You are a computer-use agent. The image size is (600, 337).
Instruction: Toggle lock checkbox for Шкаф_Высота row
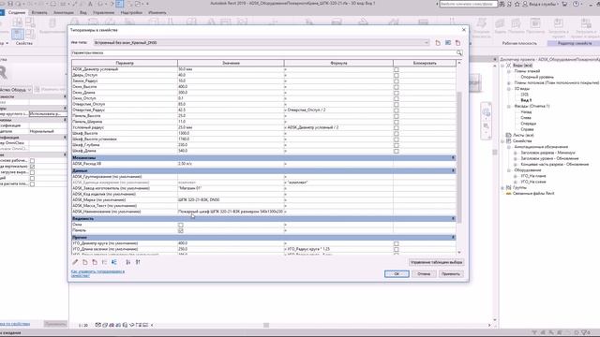[396, 133]
